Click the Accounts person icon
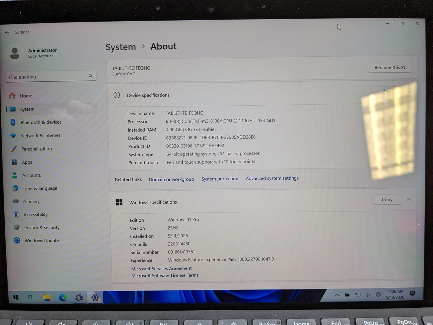The width and height of the screenshot is (433, 325). (x=15, y=175)
